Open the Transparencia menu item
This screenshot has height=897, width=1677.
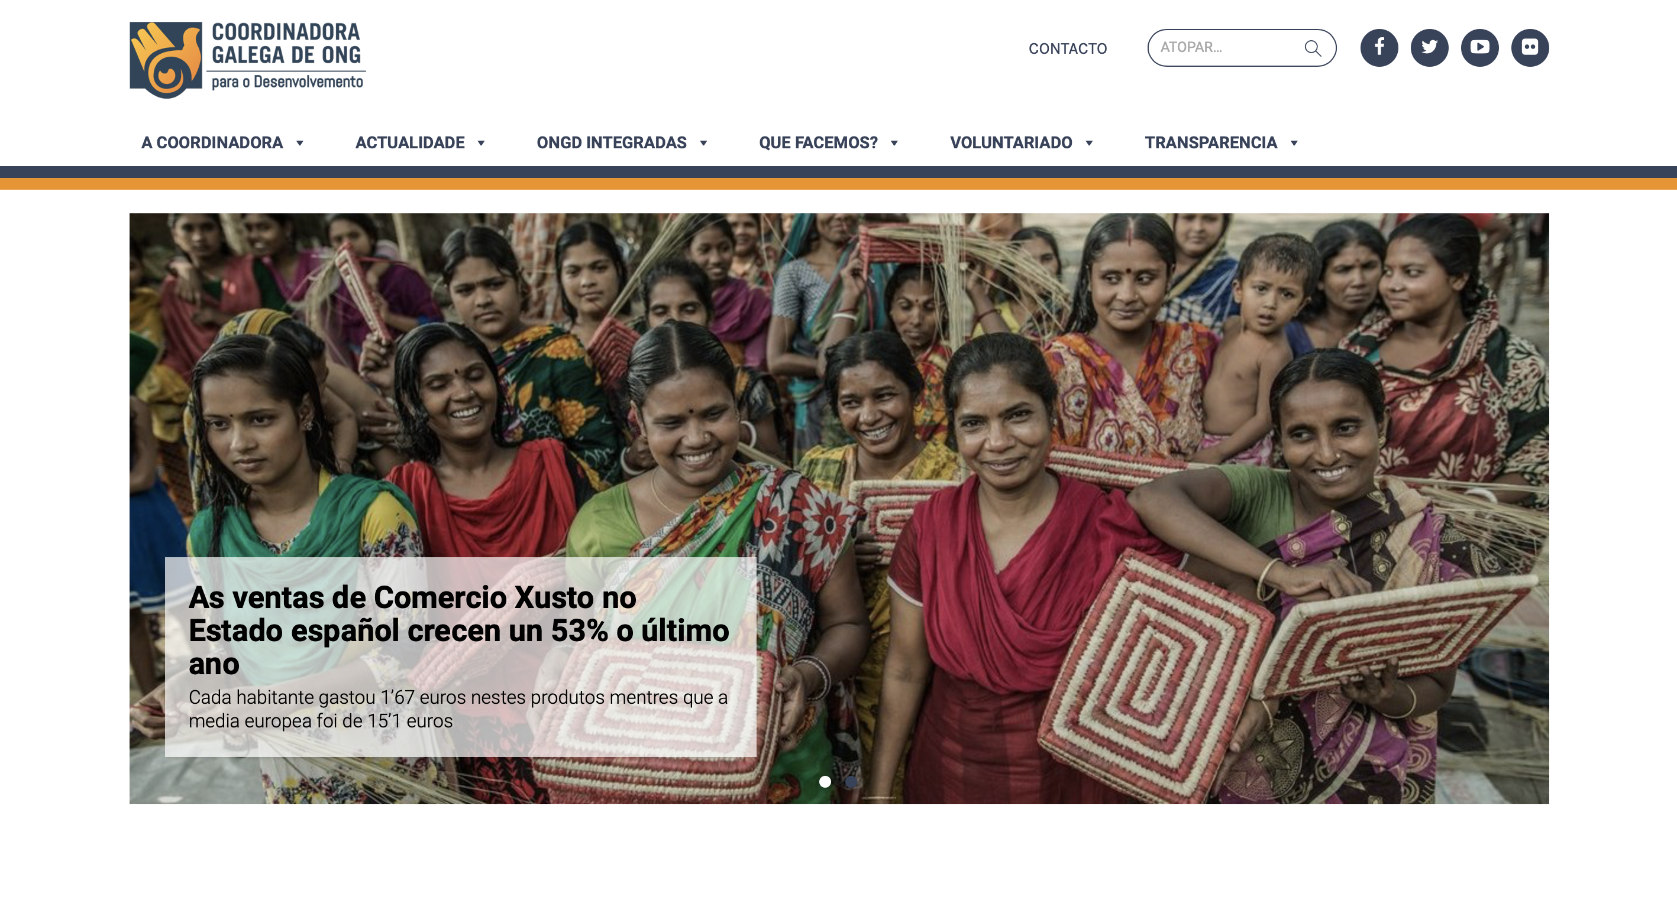coord(1211,142)
